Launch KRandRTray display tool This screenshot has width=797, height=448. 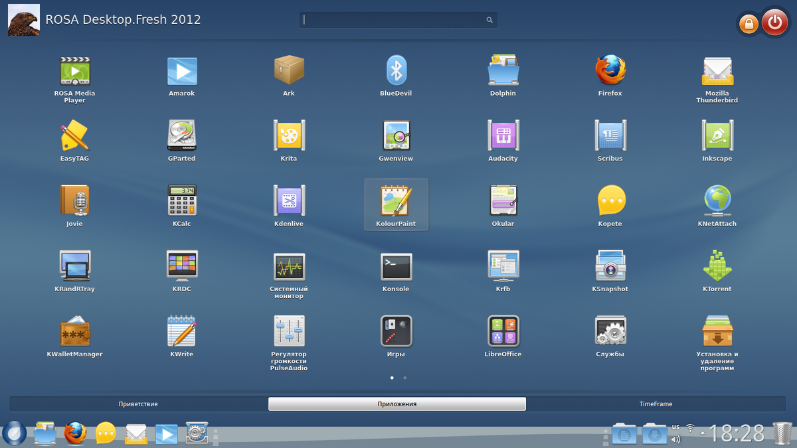[x=74, y=271]
